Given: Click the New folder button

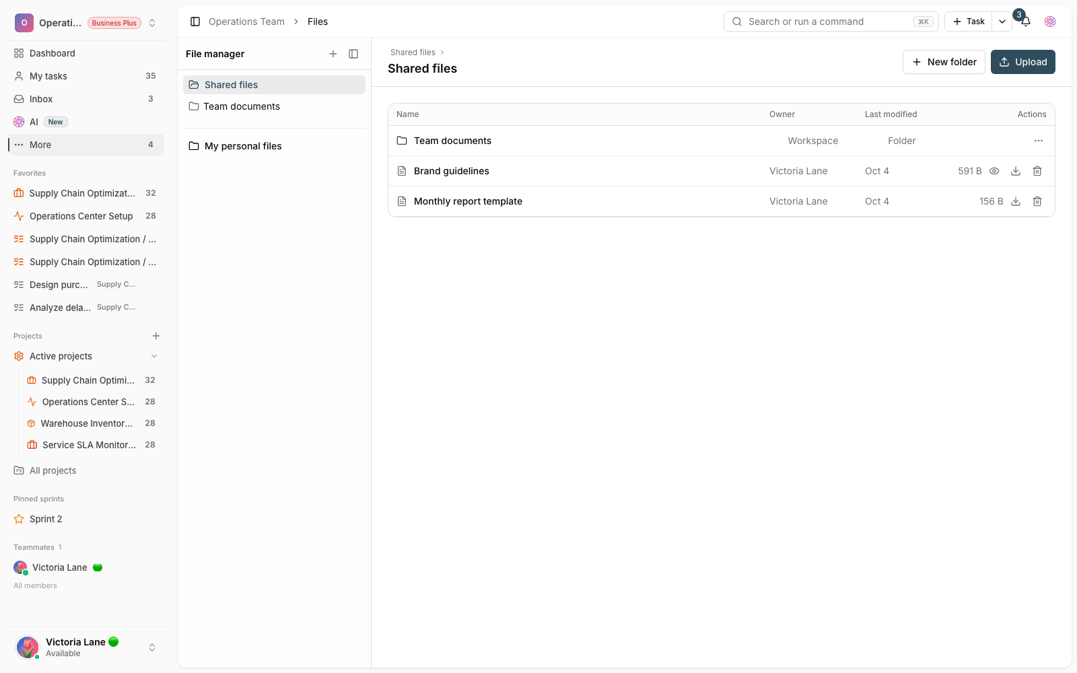Looking at the screenshot, I should pos(944,62).
